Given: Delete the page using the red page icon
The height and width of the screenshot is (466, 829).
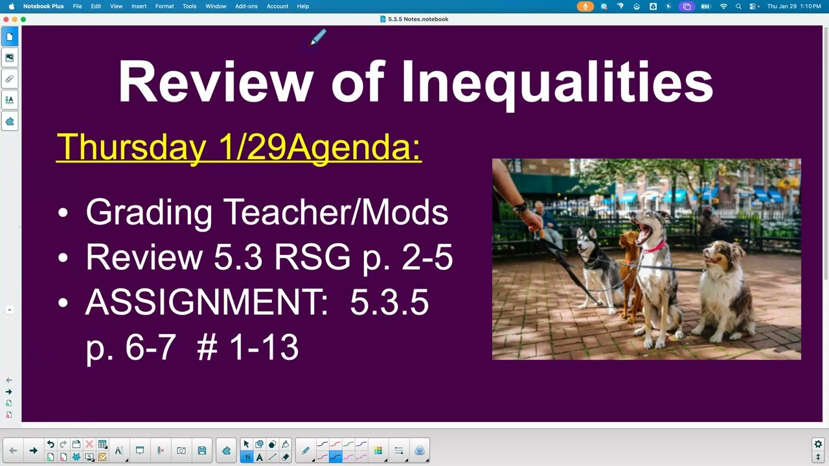Looking at the screenshot, I should click(63, 457).
